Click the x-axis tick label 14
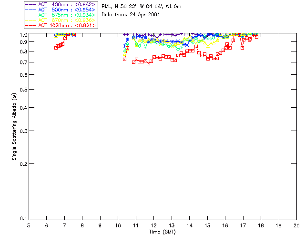305x244 pixels. point(190,225)
